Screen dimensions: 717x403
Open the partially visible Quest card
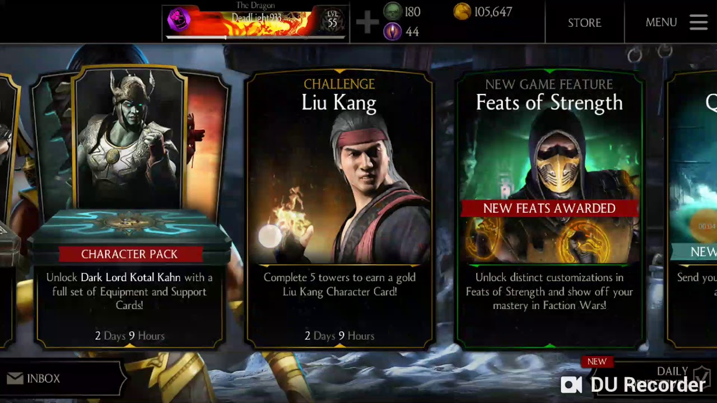(692, 209)
